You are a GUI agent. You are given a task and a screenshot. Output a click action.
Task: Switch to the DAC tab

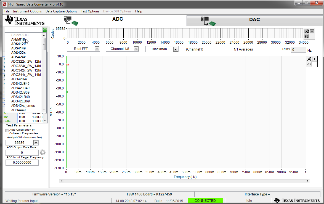click(x=254, y=20)
